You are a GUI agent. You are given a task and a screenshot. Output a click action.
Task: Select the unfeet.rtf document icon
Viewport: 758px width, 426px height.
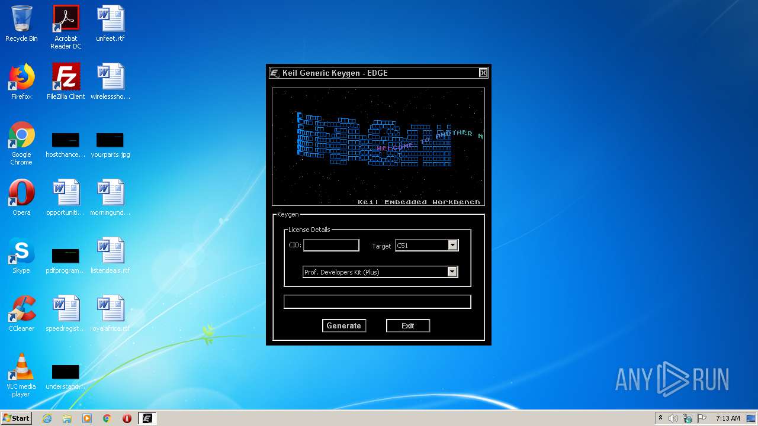[110, 24]
